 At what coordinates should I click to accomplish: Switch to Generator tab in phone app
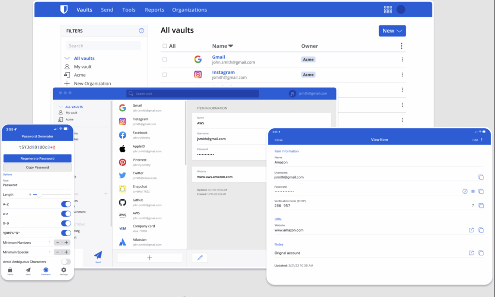point(46,271)
